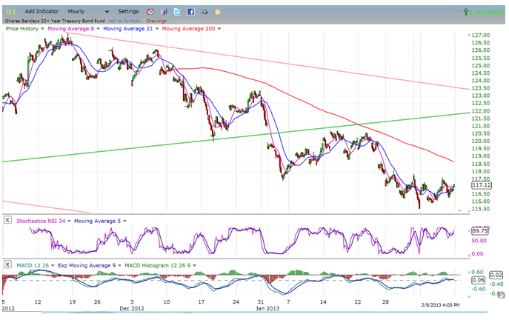Open the Add Indicator menu
The image size is (509, 320).
41,12
